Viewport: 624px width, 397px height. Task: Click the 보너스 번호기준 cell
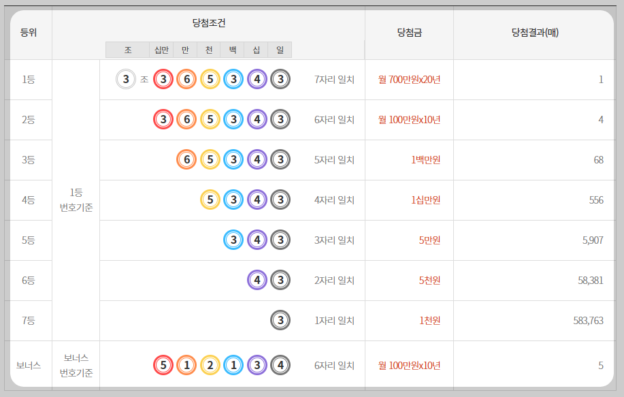pyautogui.click(x=76, y=365)
